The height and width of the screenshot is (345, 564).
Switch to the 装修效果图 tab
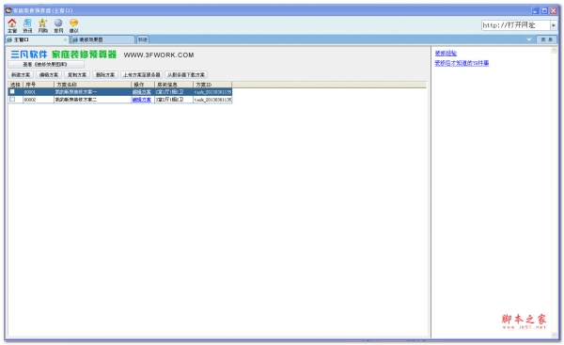(x=102, y=39)
